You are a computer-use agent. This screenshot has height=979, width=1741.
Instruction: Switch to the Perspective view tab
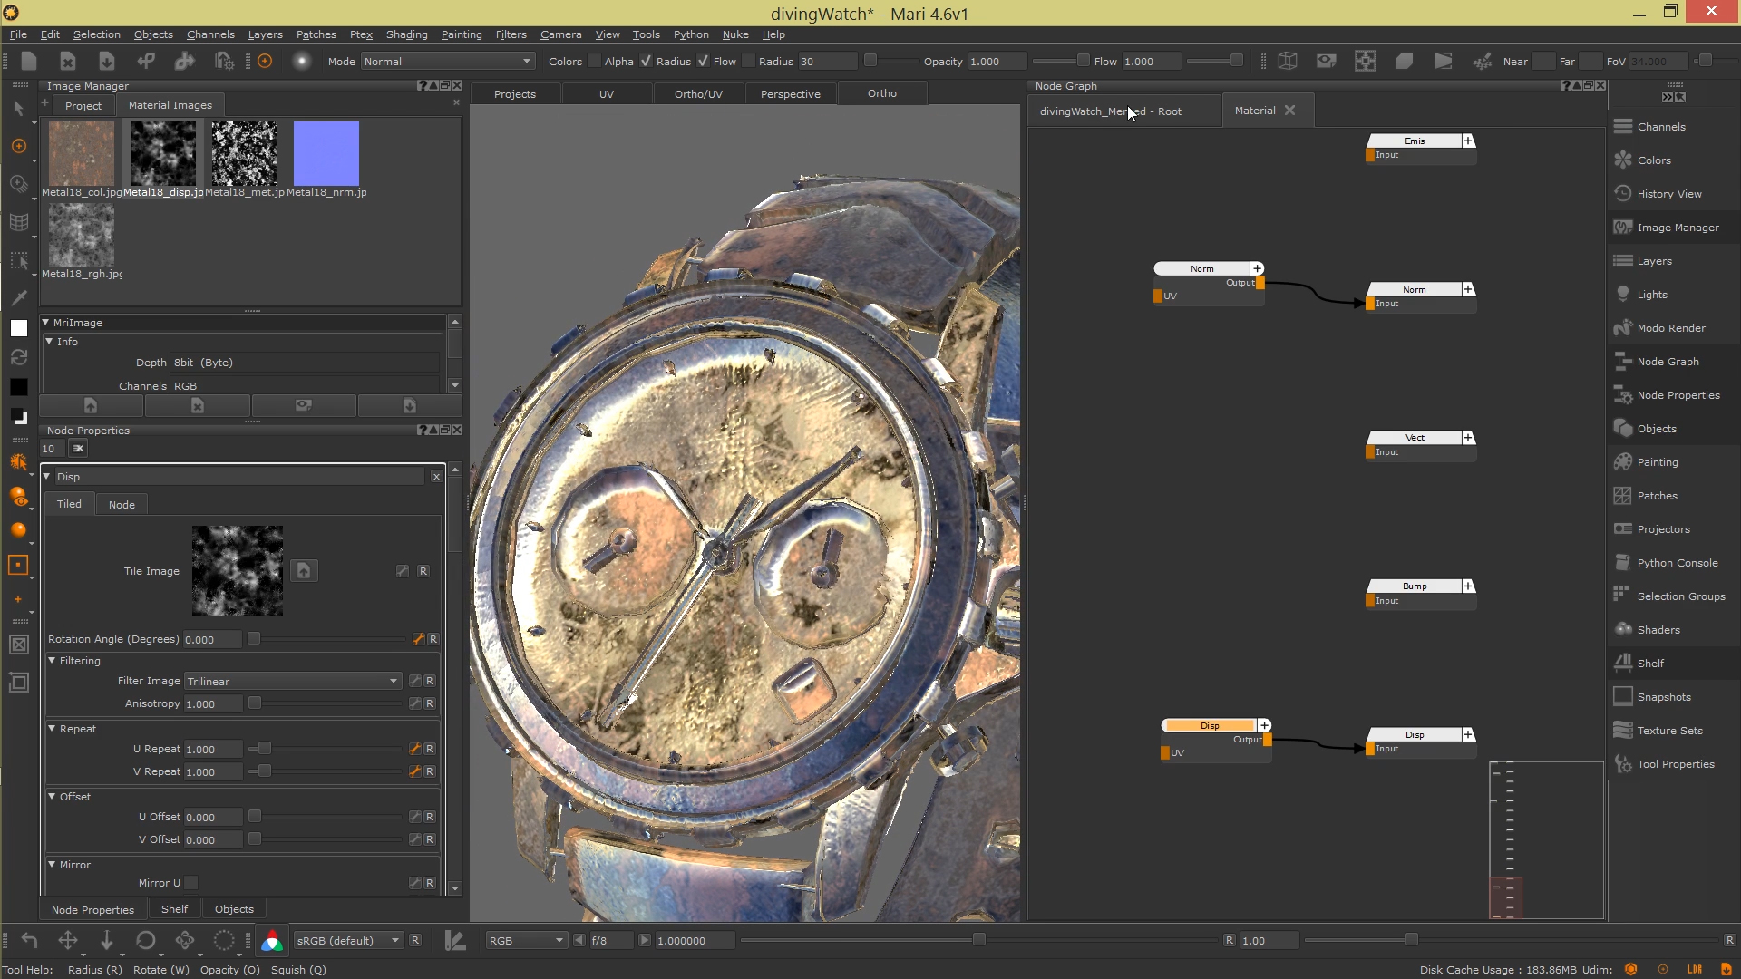(x=790, y=93)
